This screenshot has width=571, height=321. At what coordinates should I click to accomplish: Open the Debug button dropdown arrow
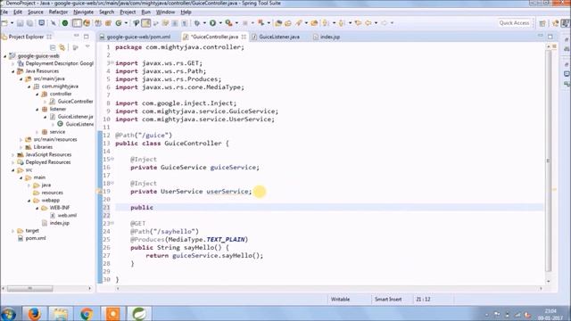(x=204, y=23)
